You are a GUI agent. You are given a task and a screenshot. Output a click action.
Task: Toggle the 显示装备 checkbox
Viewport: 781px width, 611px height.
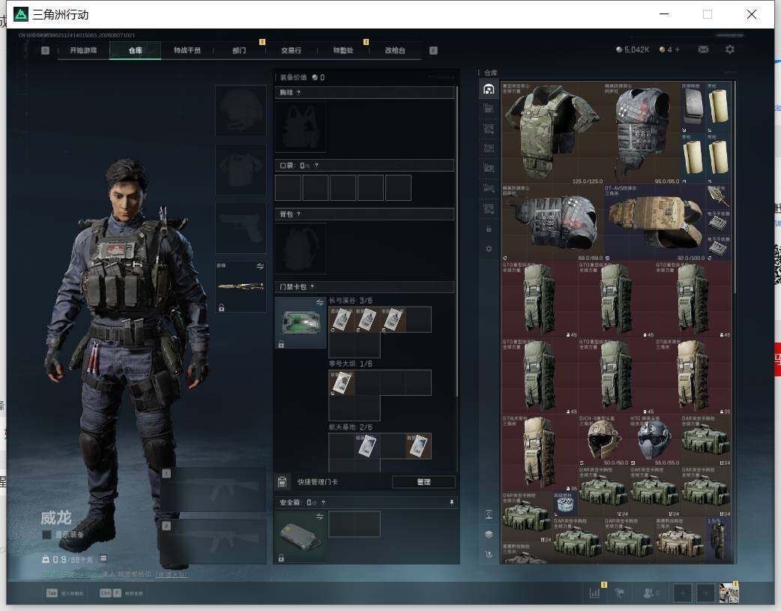point(46,535)
